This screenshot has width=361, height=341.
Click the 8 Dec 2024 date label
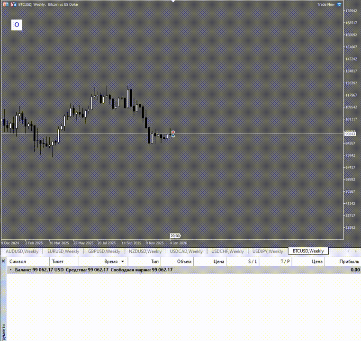(x=10, y=243)
